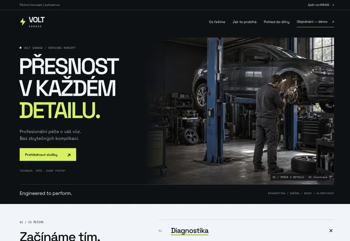
Task: Click the VOLT GARAGE wordmark
Action: [36, 22]
